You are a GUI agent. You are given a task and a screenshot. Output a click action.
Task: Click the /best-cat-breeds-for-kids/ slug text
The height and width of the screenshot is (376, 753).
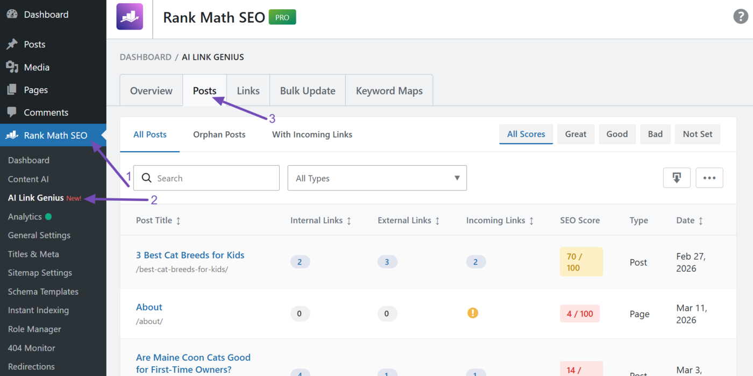coord(182,269)
